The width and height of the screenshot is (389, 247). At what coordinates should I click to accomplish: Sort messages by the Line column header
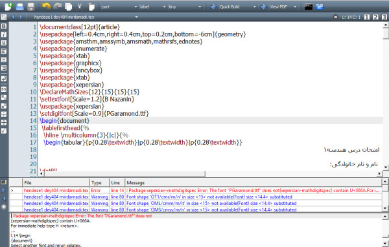point(117,183)
